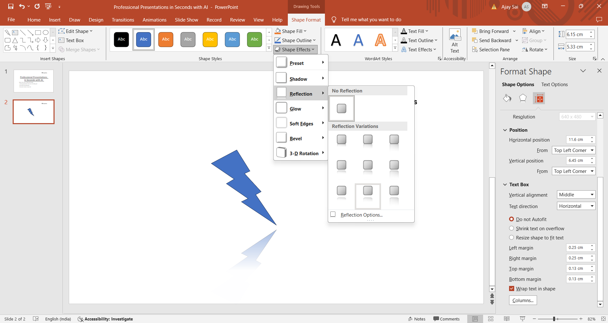This screenshot has height=323, width=608.
Task: Open the Preset effects submenu
Action: [x=301, y=63]
